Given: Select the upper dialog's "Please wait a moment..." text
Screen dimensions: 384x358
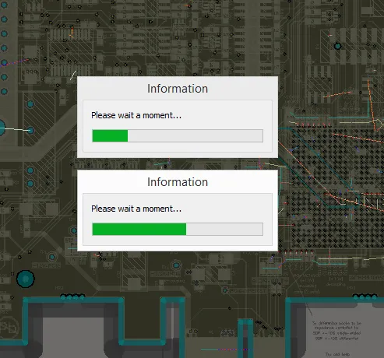Looking at the screenshot, I should tap(136, 115).
